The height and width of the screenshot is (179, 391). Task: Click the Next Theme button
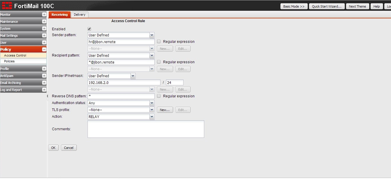357,7
